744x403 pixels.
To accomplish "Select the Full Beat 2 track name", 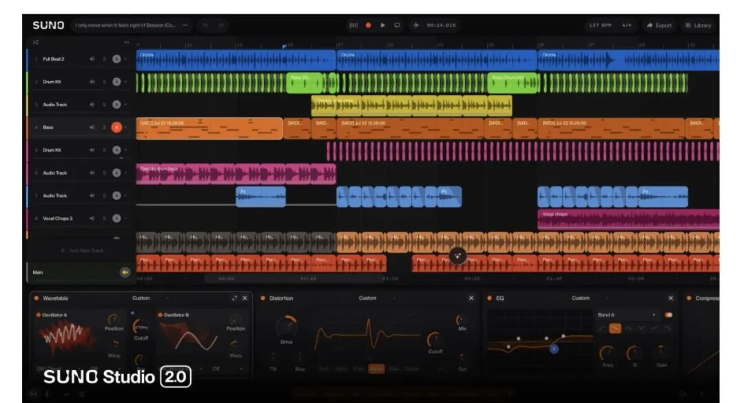I will [53, 59].
